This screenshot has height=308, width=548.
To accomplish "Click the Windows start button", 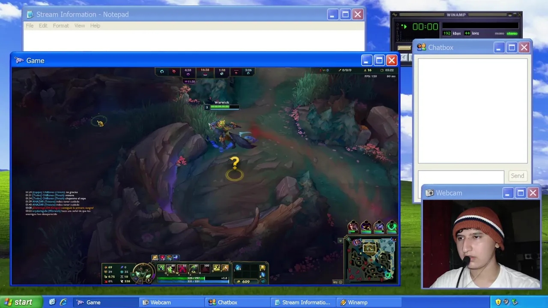I will (21, 302).
